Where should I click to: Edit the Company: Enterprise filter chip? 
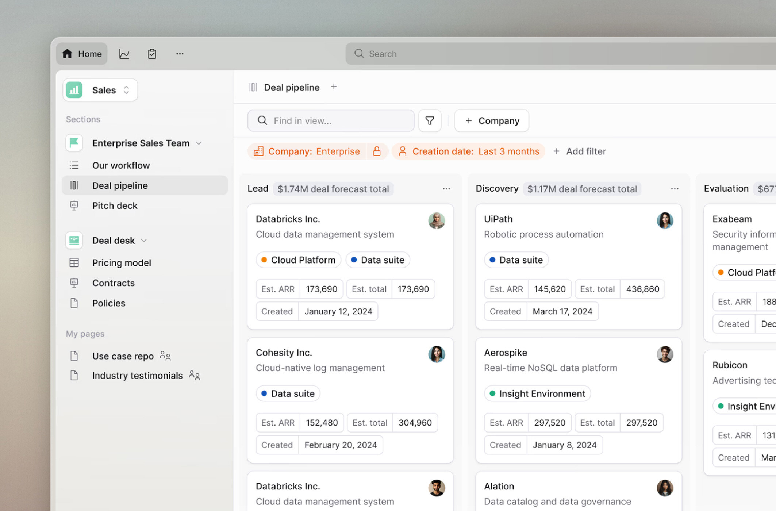(307, 151)
